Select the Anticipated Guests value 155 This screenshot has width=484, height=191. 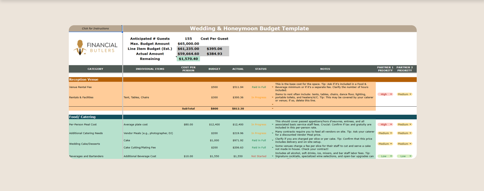click(x=188, y=39)
